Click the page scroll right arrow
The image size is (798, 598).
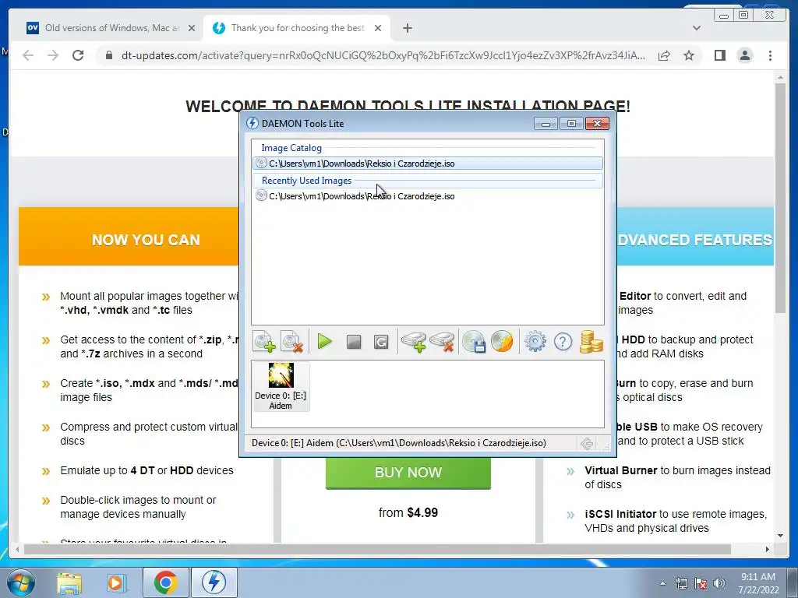click(x=768, y=549)
